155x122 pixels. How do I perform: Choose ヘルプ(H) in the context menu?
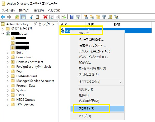point(97,116)
